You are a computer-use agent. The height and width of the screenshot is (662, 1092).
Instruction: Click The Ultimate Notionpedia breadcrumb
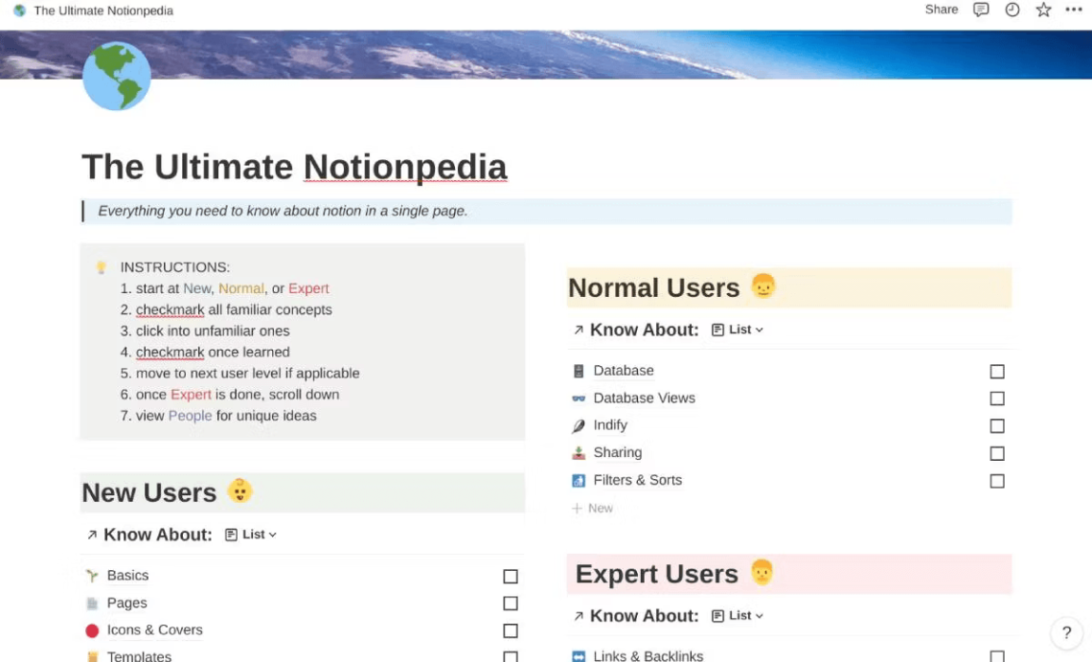click(102, 11)
